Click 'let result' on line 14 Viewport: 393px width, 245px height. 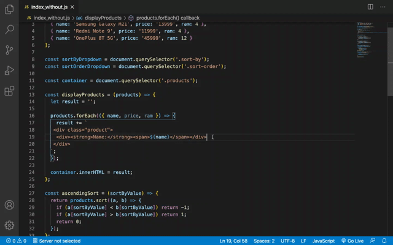click(x=64, y=102)
